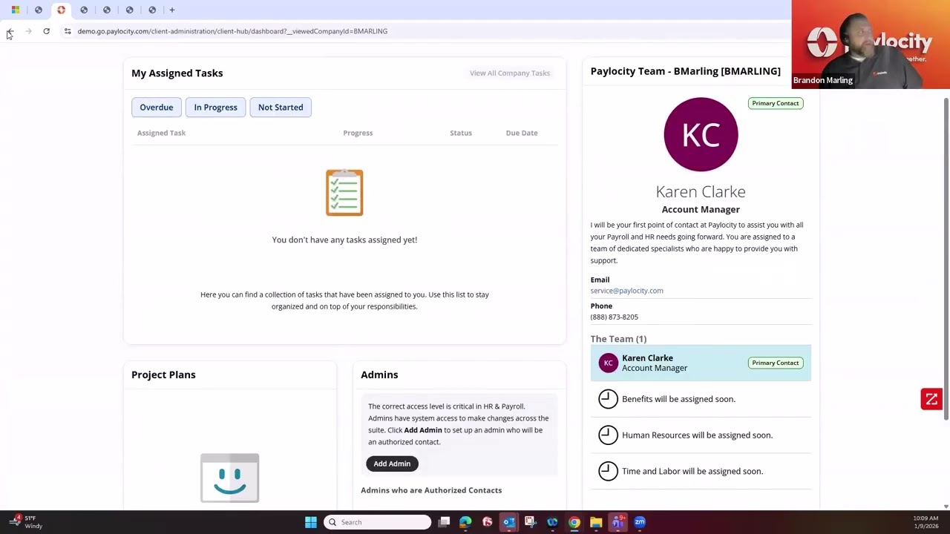Click 'Time and Labor will be assigned soon.' text

[x=692, y=471]
